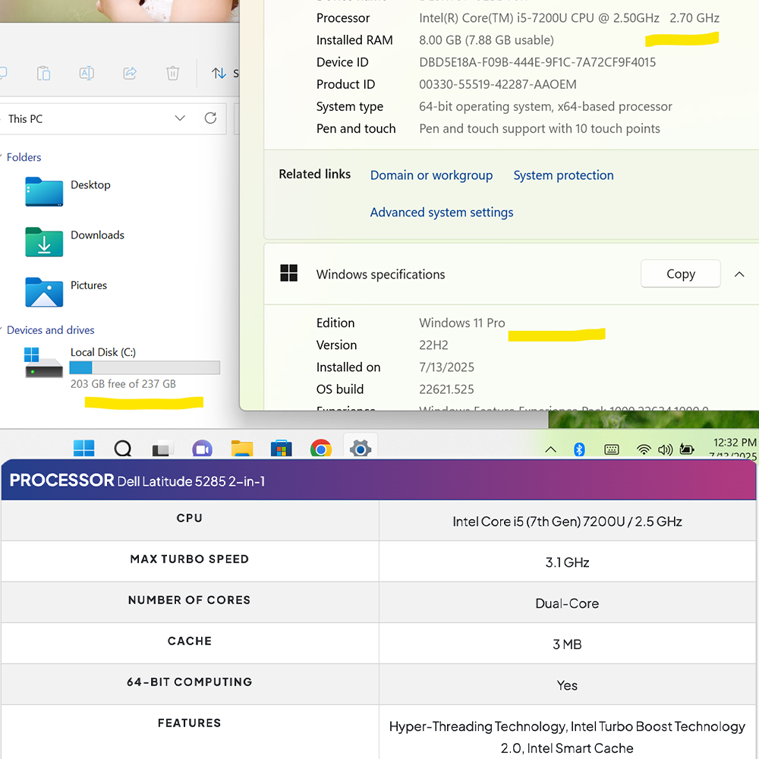Open Wi-Fi settings from the tray icon

(644, 449)
